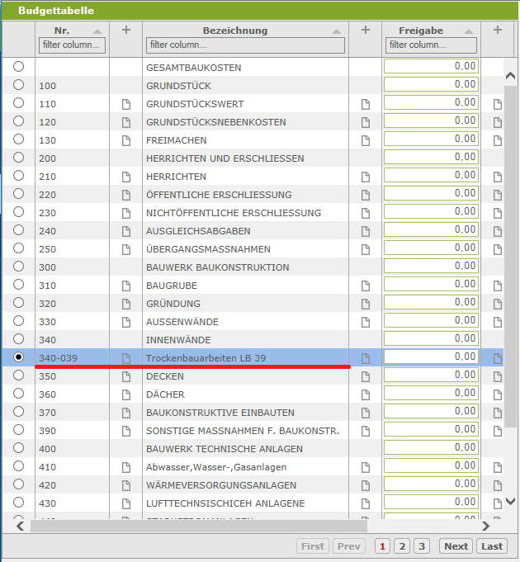Select radio button for row 400
This screenshot has width=520, height=562.
click(x=18, y=449)
